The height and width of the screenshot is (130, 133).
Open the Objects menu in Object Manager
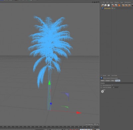(117, 2)
